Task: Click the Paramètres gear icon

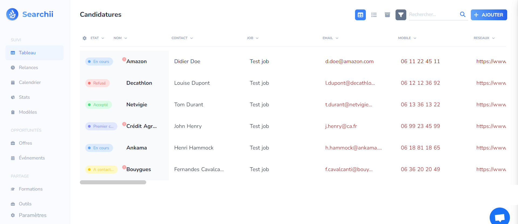Action: tap(13, 215)
